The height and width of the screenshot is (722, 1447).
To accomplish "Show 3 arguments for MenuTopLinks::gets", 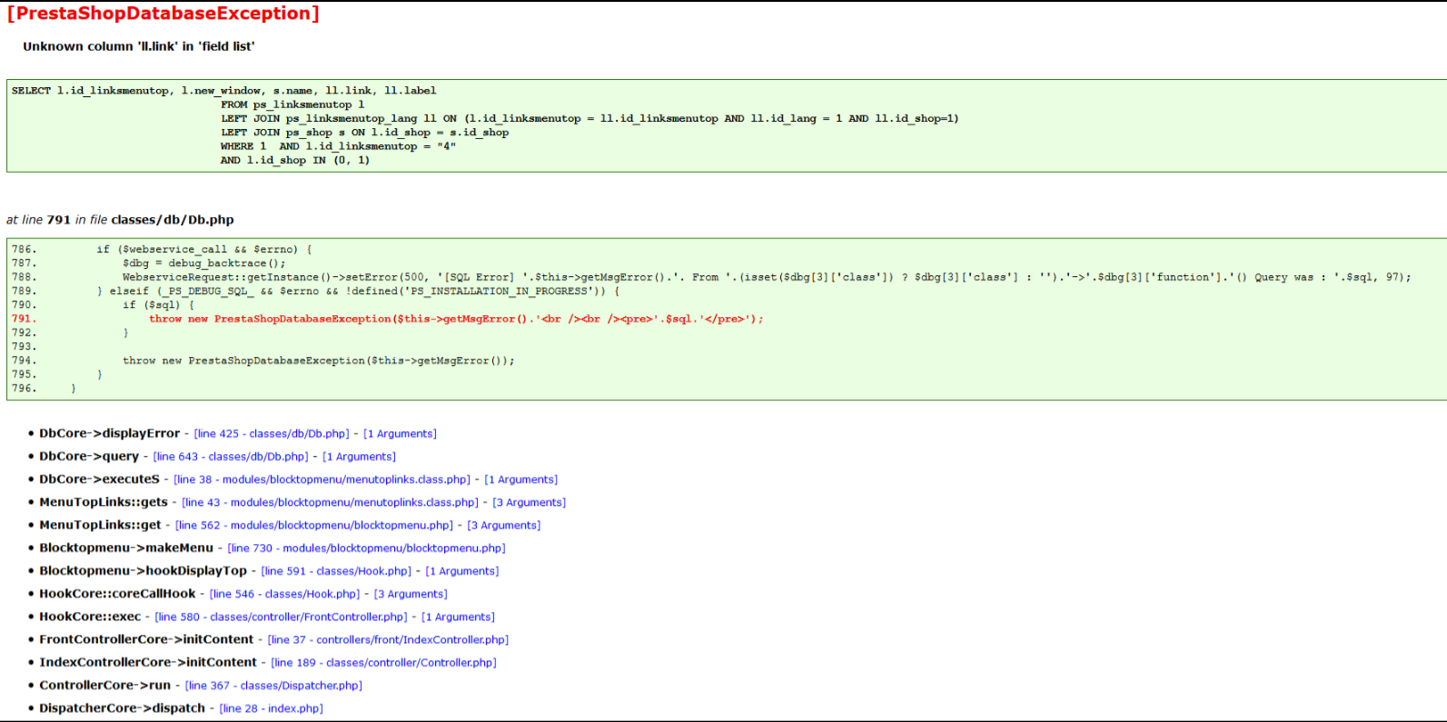I will coord(529,502).
